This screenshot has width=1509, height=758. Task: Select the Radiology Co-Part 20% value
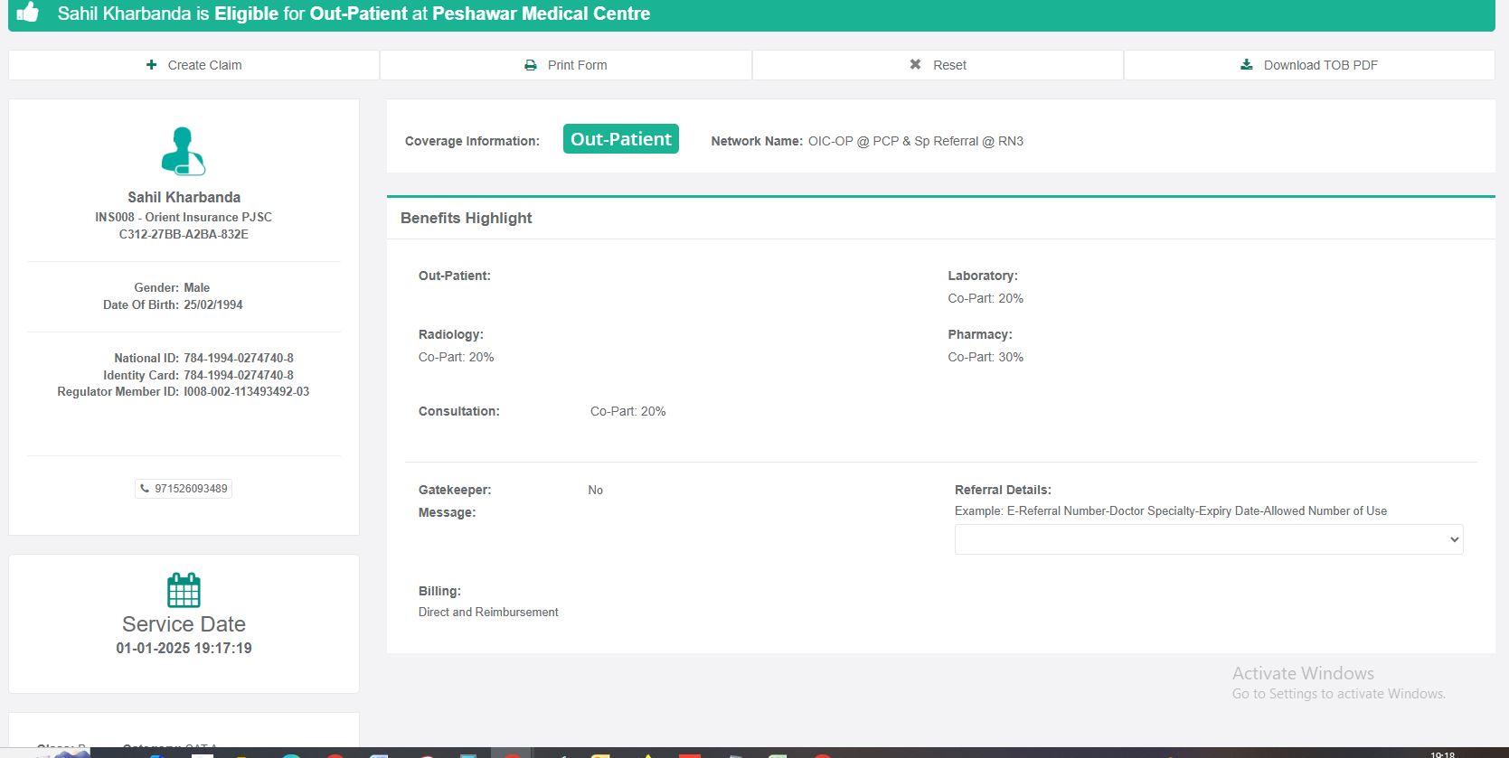click(457, 357)
